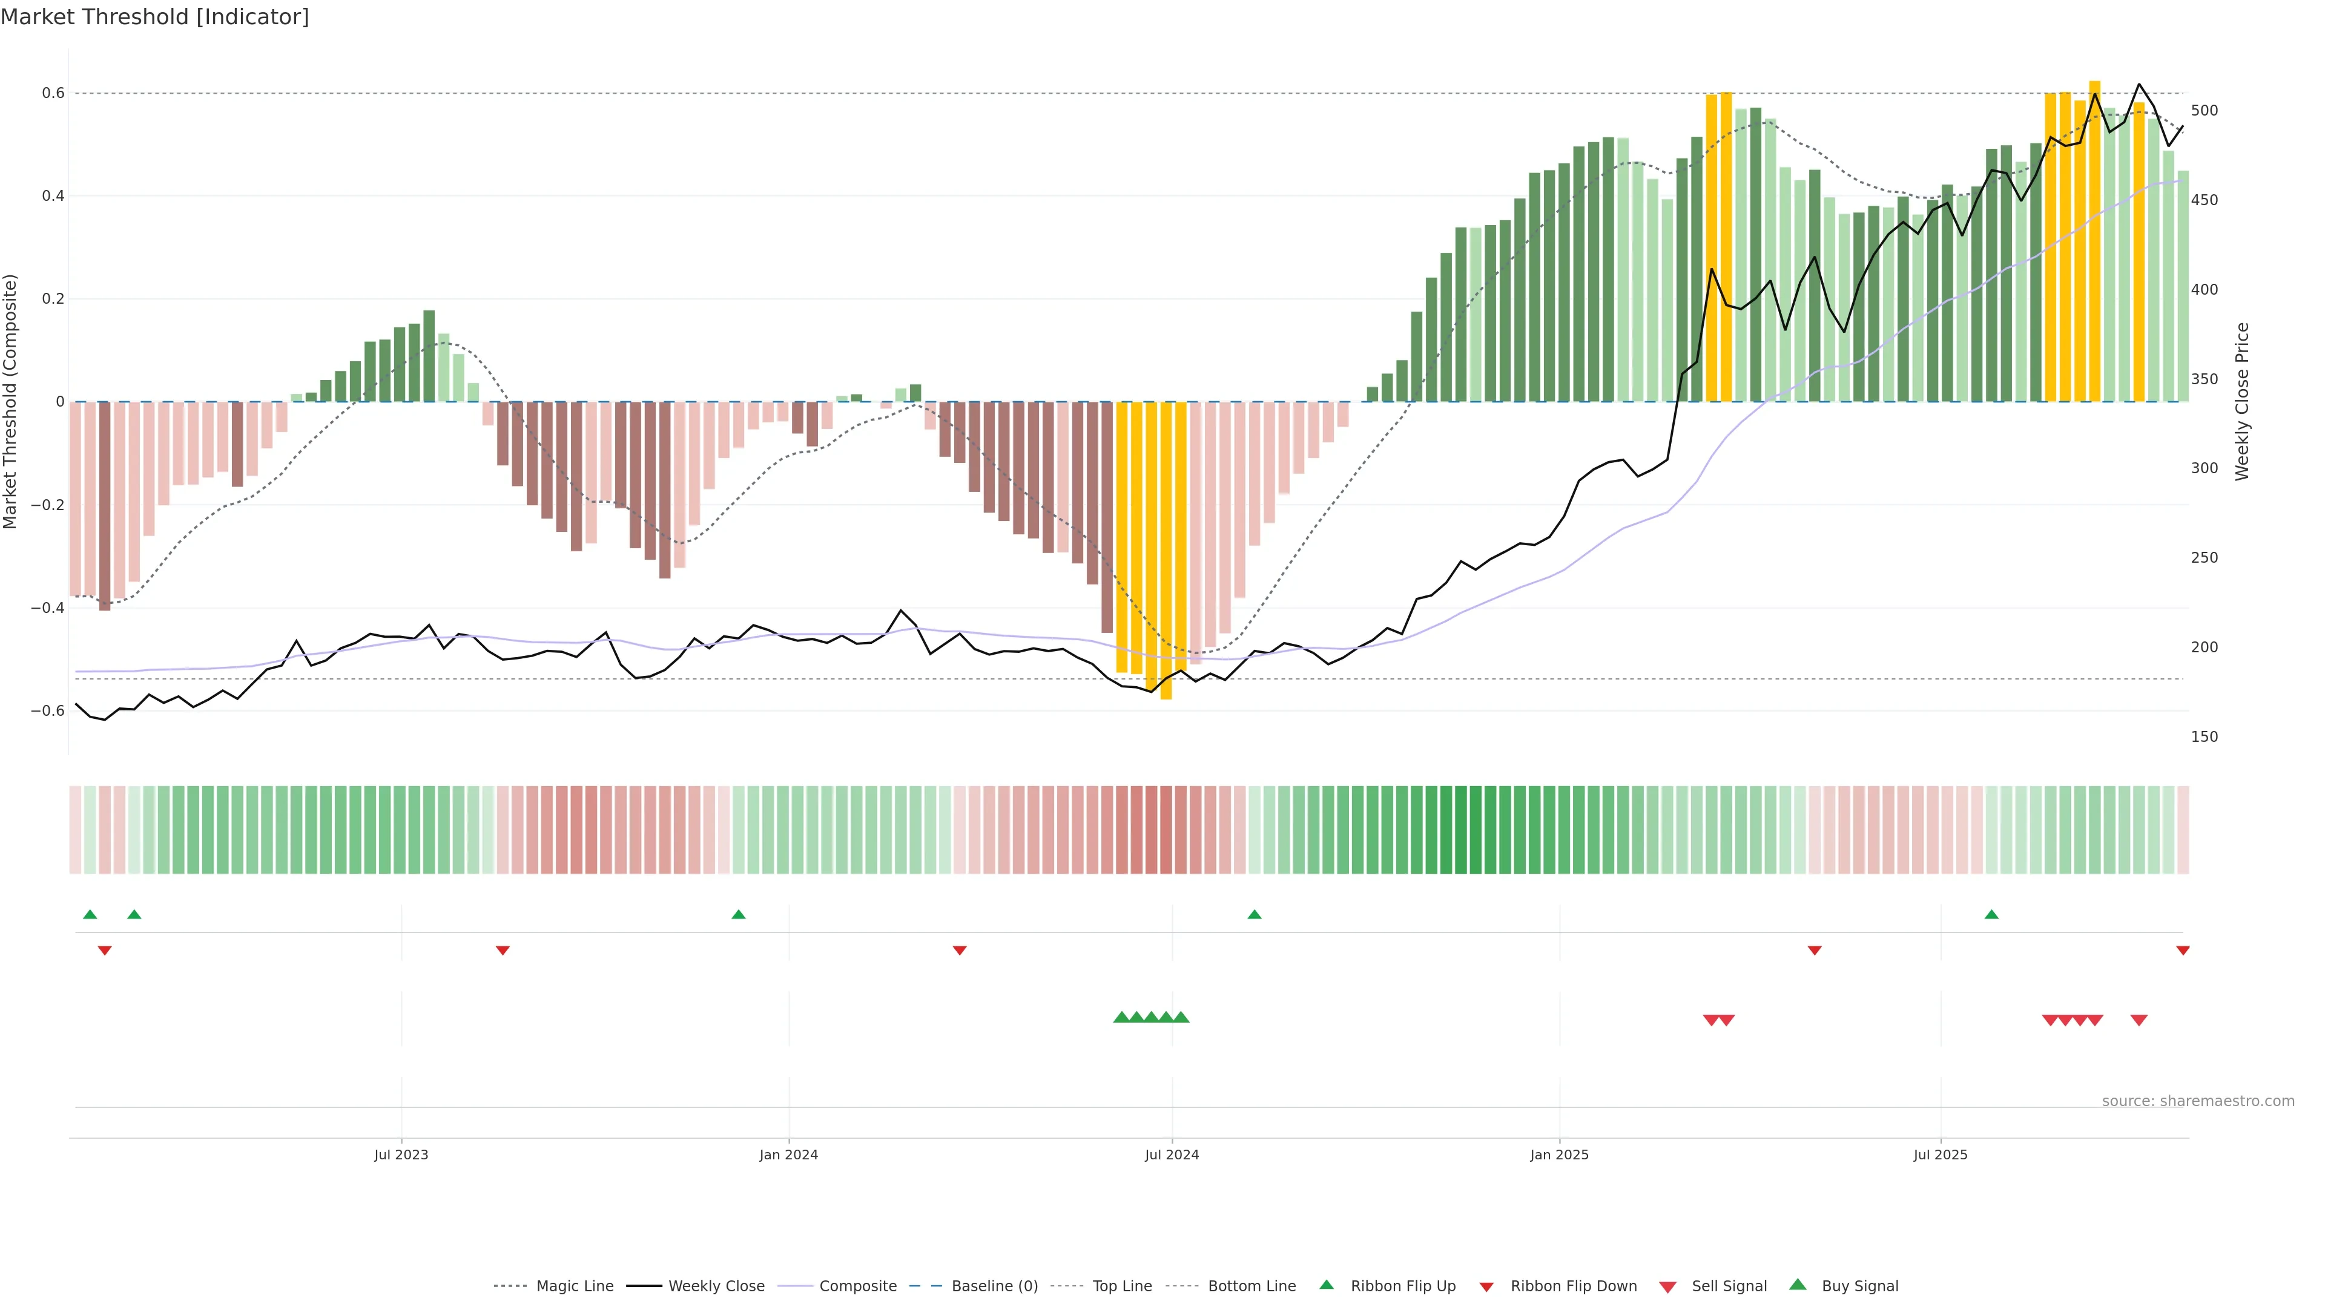Click the lone rightmost red sell signal marker
Viewport: 2325px width, 1307px height.
point(2138,1019)
